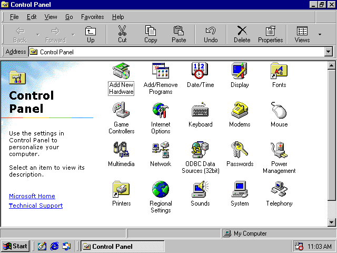The width and height of the screenshot is (337, 253).
Task: Click the Copy toolbar button
Action: (151, 34)
